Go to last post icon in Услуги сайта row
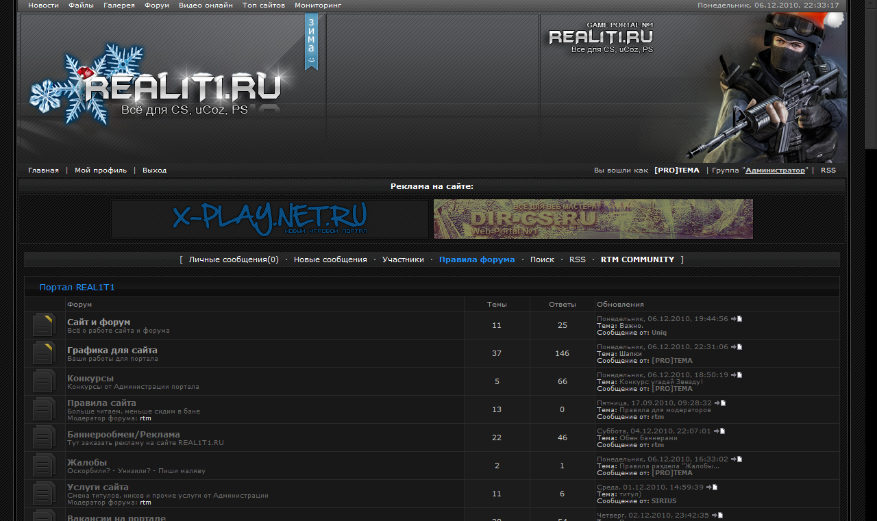Viewport: 877px width, 521px height. pos(713,487)
